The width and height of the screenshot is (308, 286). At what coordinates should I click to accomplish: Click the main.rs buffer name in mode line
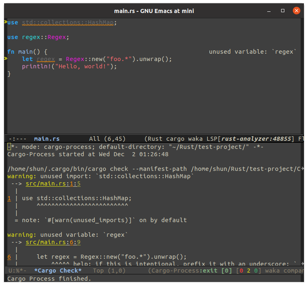pyautogui.click(x=47, y=139)
